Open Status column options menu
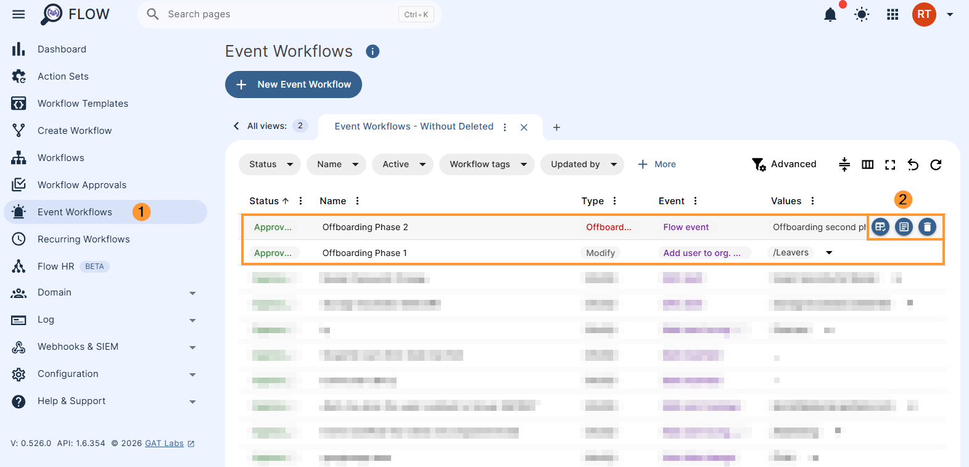Viewport: 969px width, 467px height. pyautogui.click(x=301, y=201)
